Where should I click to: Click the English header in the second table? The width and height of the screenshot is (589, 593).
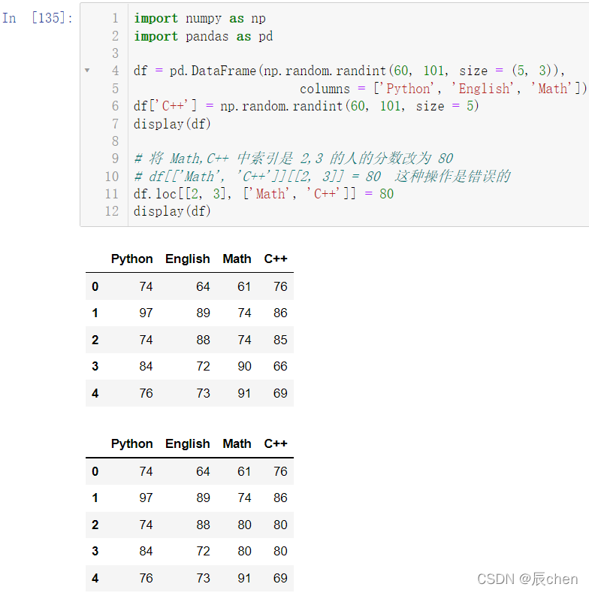(187, 443)
